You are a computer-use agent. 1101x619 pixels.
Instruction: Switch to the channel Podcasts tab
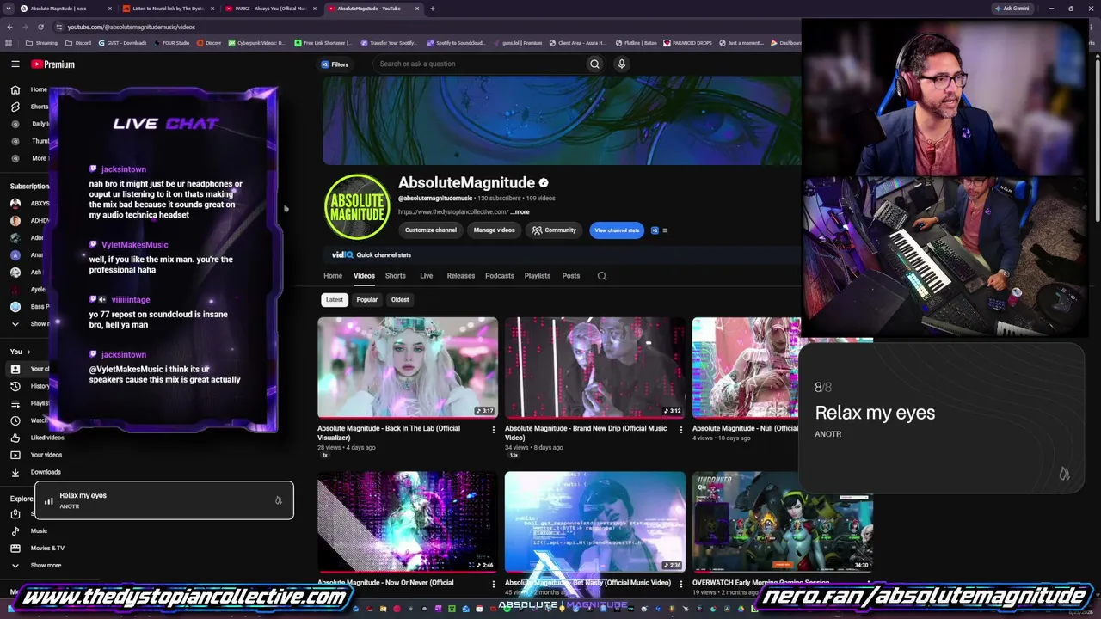[x=500, y=276]
